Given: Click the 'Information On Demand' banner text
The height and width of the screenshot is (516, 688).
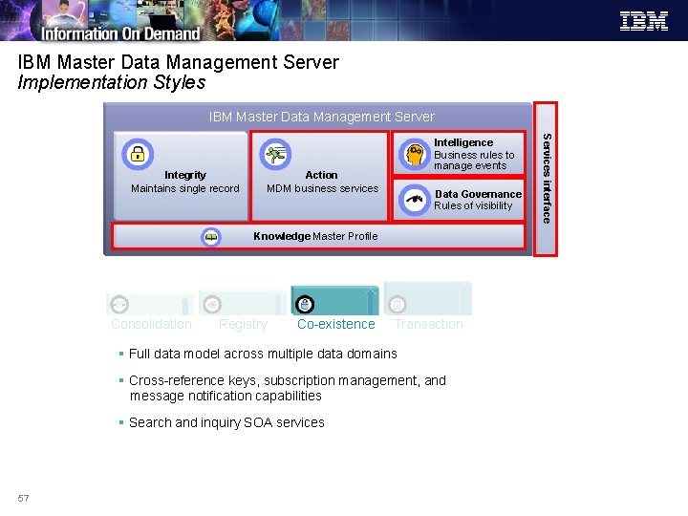Looking at the screenshot, I should 120,33.
